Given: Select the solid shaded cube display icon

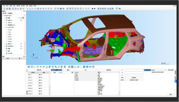Looking at the screenshot, I should pos(61,9).
